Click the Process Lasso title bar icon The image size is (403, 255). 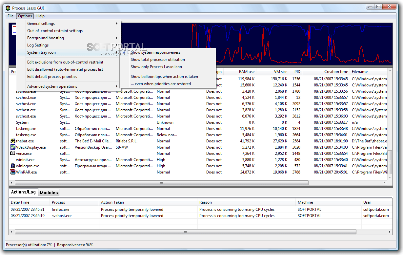[8, 8]
